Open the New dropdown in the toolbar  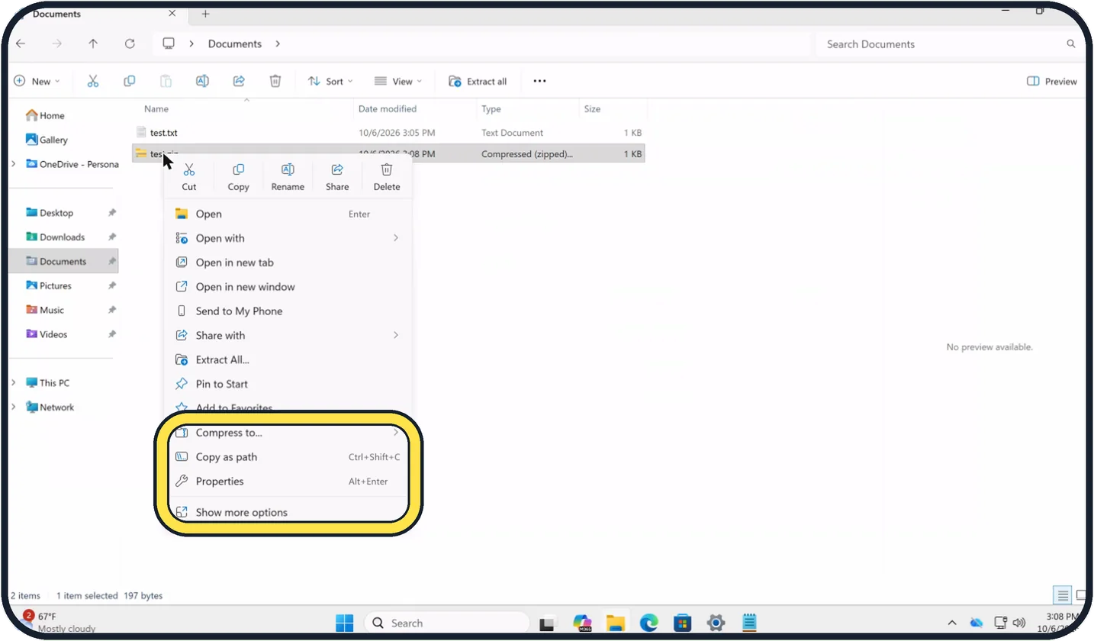[x=37, y=81]
